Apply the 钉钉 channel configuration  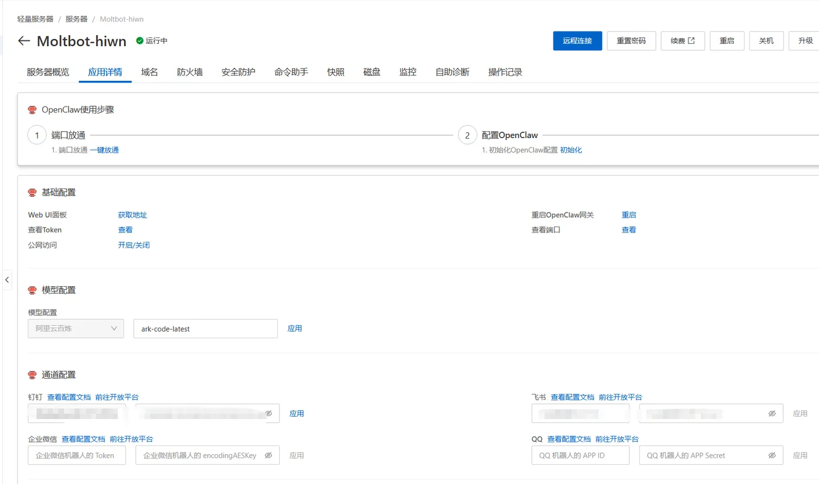pyautogui.click(x=297, y=413)
